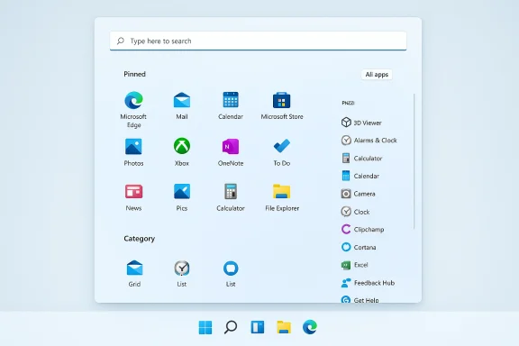The image size is (519, 346).
Task: Open Search from the taskbar magnifier icon
Action: click(231, 327)
